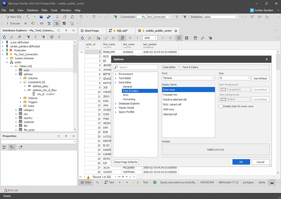The width and height of the screenshot is (281, 199).
Task: Open the Item foreground color picker
Action: click(x=234, y=90)
